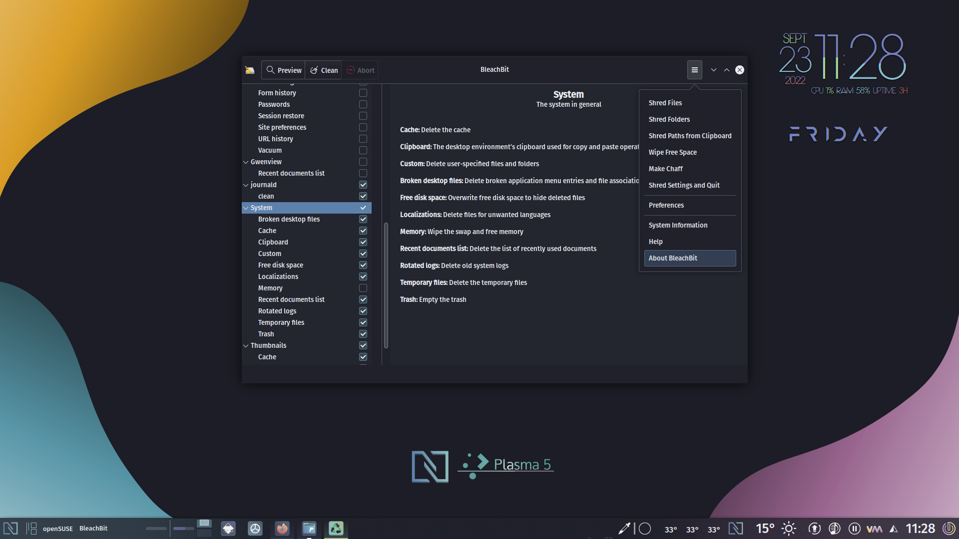Click the BleachBit window title in the taskbar
The width and height of the screenshot is (959, 539).
click(x=93, y=529)
